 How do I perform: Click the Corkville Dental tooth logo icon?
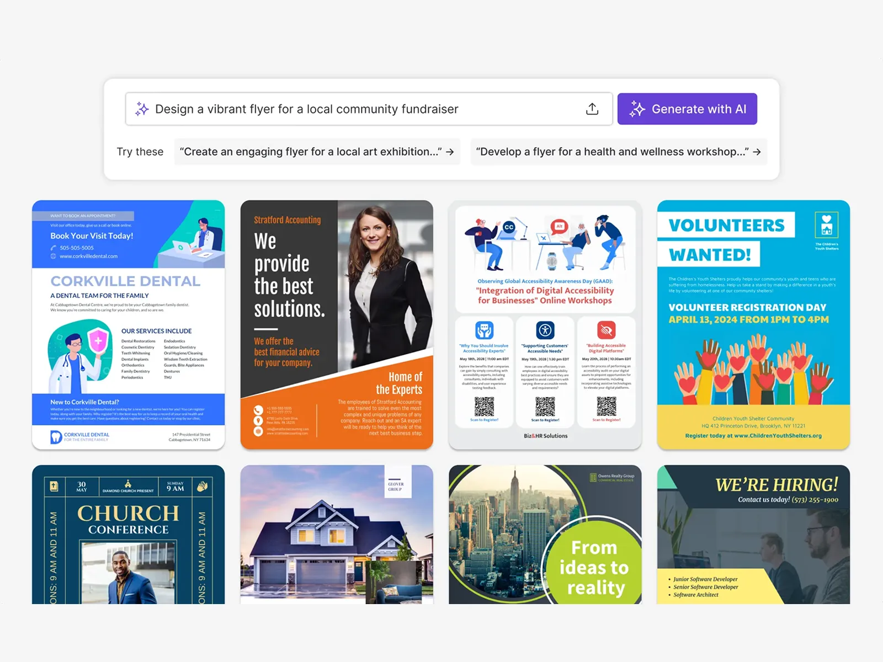click(x=56, y=437)
